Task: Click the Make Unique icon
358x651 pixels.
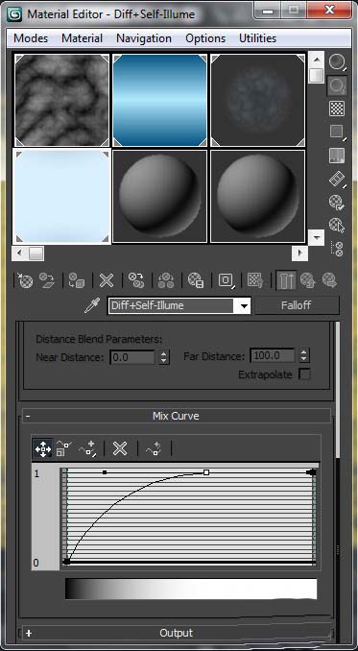Action: (x=166, y=281)
